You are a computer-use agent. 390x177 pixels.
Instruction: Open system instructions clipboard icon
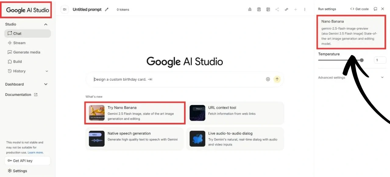tap(259, 9)
